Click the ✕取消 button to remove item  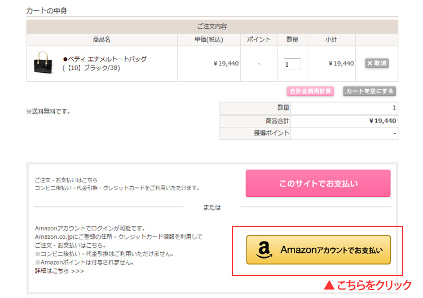377,63
